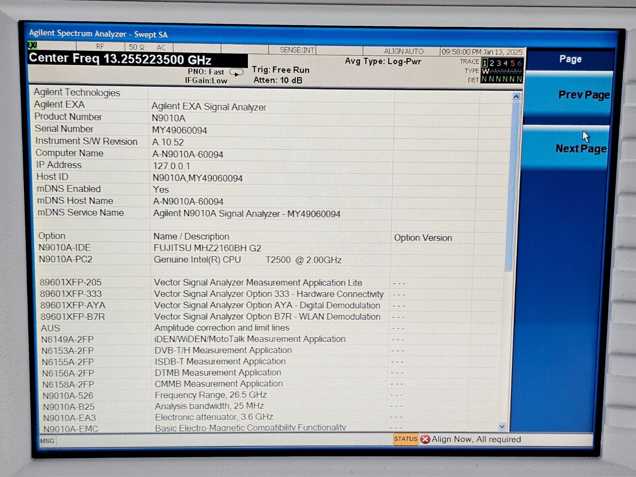The width and height of the screenshot is (636, 477).
Task: Click the 'Name / Description' column header
Action: point(191,237)
